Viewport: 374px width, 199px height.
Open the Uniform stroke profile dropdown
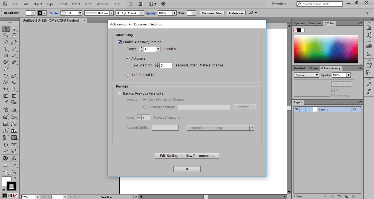[x=111, y=13]
